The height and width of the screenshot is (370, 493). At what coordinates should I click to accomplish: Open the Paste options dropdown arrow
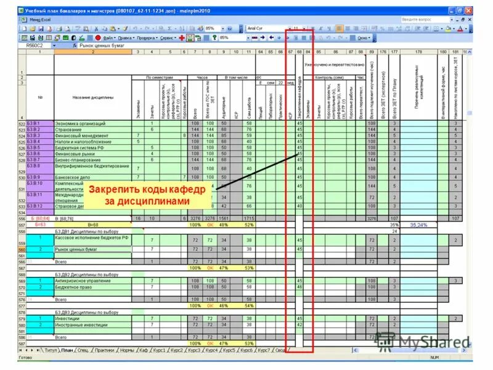(118, 28)
